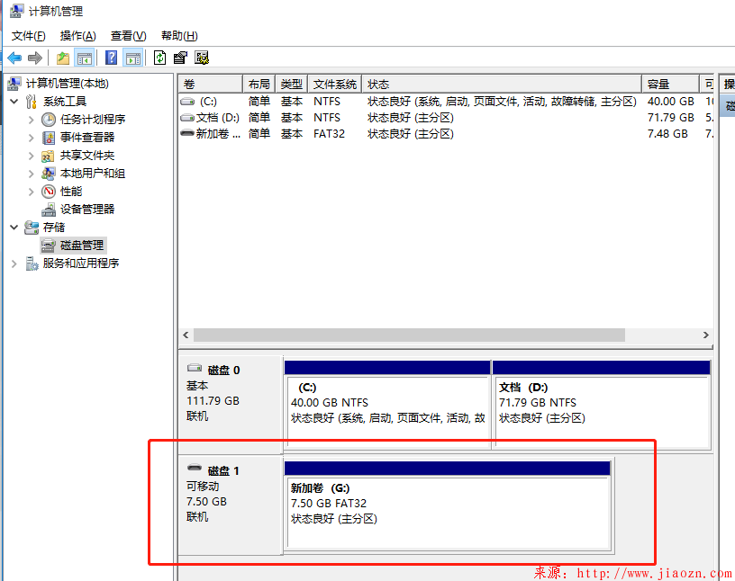Open the 操作(A) menu
Screen dimensions: 735x581
pos(77,36)
